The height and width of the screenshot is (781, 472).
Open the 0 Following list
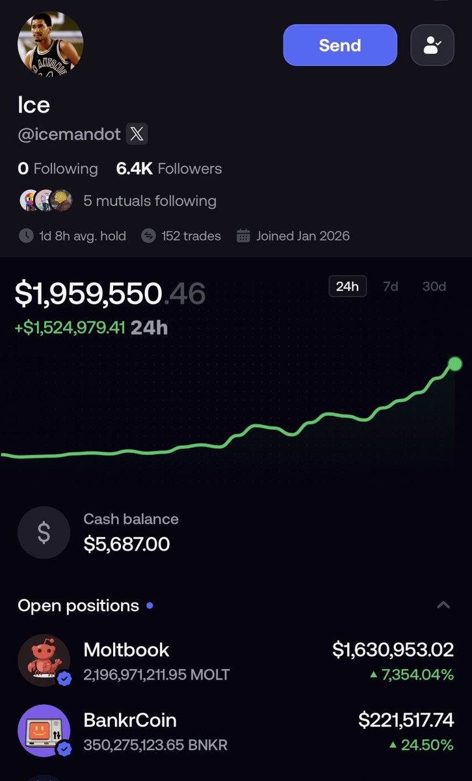pos(58,169)
